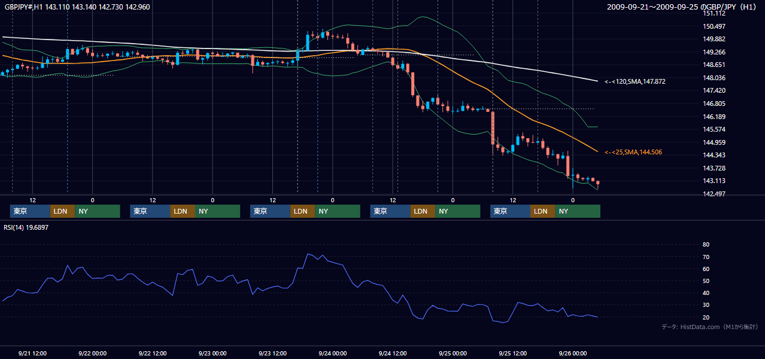
Task: Click price axis value 150.497
Action: 714,26
